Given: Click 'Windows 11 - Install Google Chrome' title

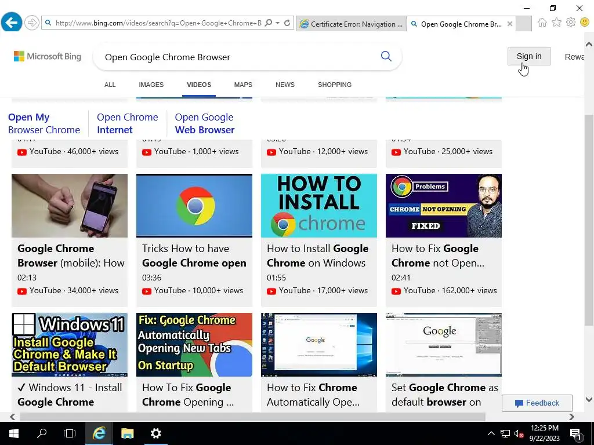Looking at the screenshot, I should [70, 395].
